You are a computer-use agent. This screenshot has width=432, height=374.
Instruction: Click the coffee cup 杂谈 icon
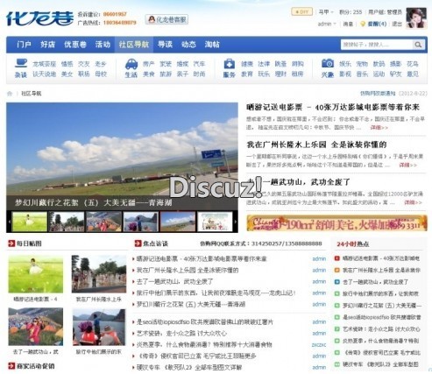click(21, 63)
